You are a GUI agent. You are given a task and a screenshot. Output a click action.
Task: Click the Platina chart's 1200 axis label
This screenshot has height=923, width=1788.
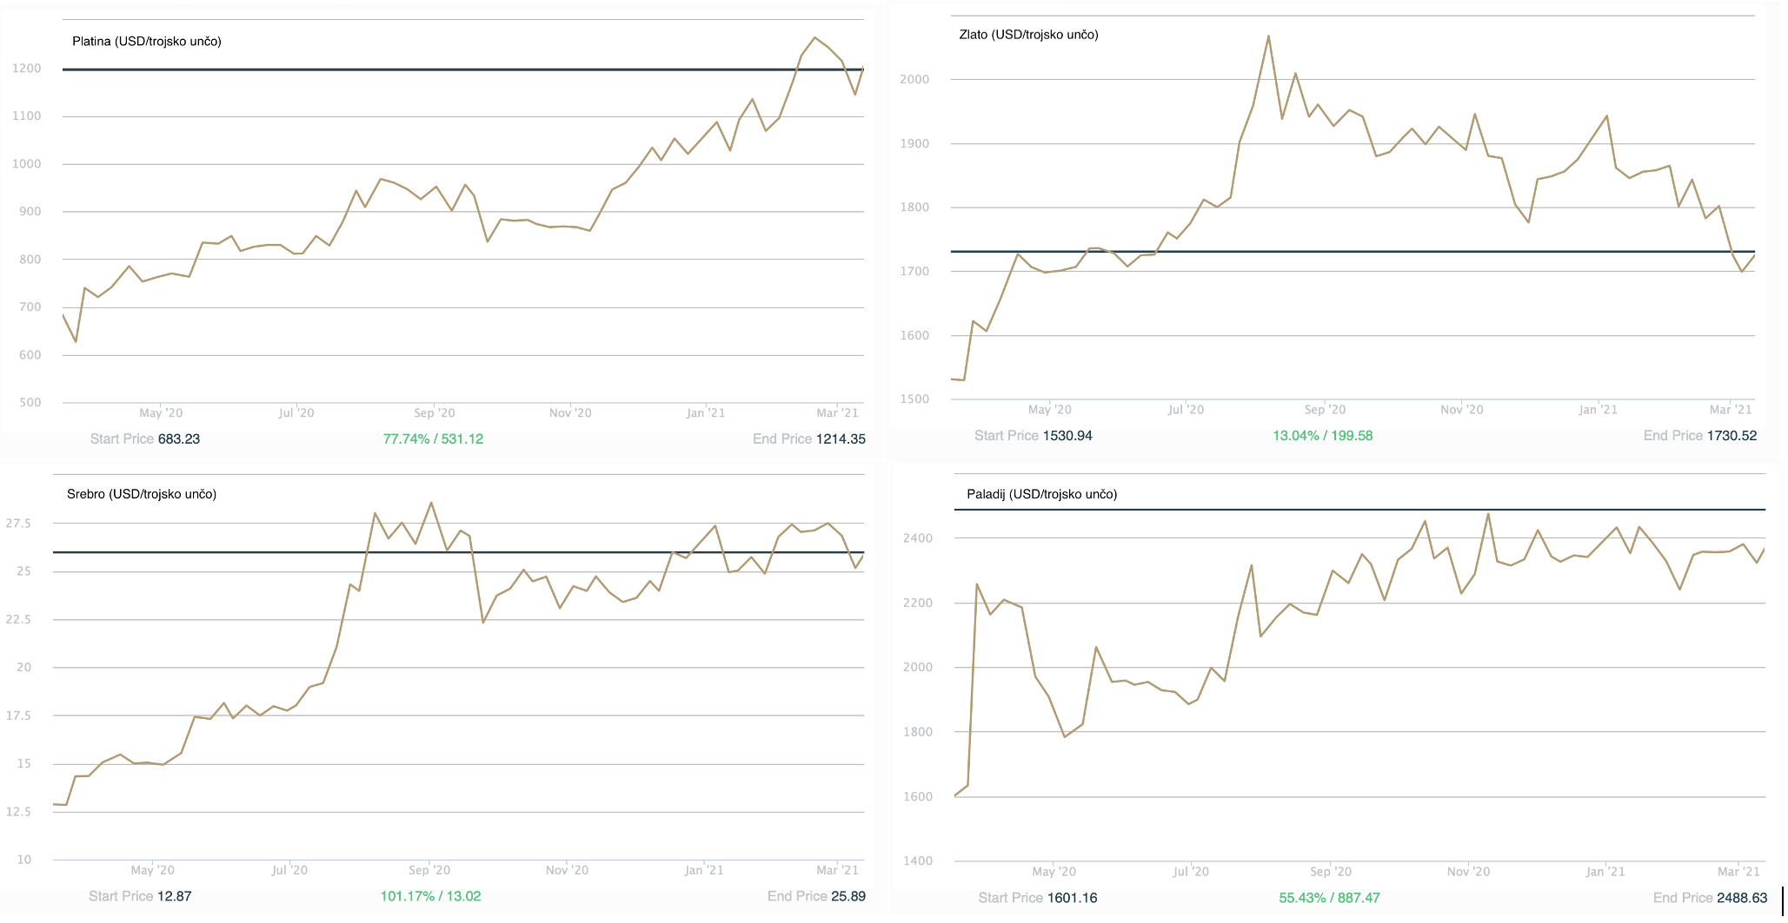(x=26, y=69)
